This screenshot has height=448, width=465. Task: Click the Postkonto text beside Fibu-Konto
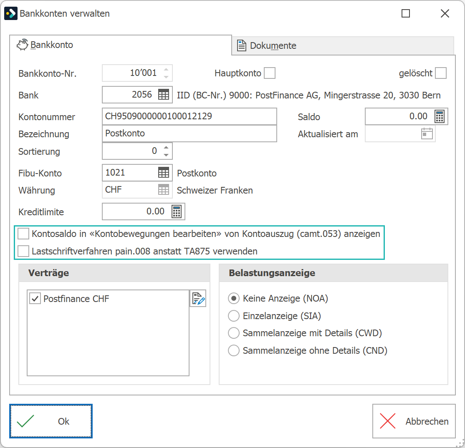point(197,173)
